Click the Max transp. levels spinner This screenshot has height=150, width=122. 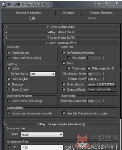click(103, 74)
